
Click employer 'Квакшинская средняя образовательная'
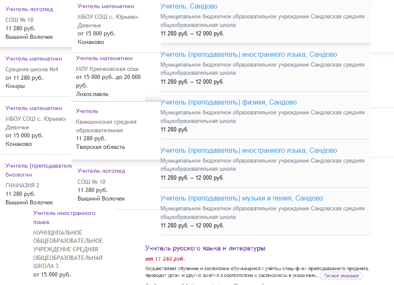tap(106, 126)
